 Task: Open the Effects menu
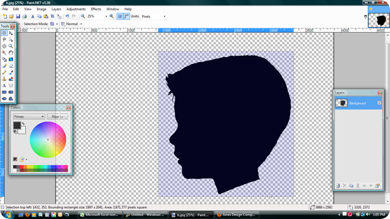pyautogui.click(x=96, y=9)
